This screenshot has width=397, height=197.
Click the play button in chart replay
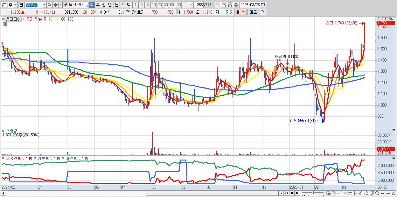pyautogui.click(x=282, y=193)
